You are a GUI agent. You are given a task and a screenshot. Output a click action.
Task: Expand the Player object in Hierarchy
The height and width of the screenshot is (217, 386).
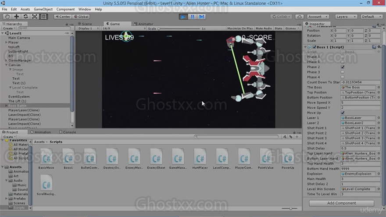click(x=7, y=43)
